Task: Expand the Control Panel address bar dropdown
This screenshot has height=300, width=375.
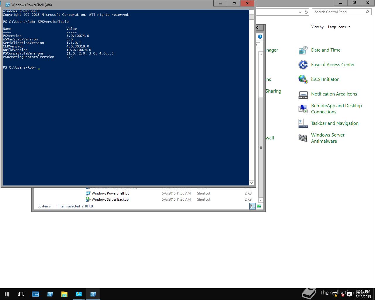Action: click(x=300, y=12)
